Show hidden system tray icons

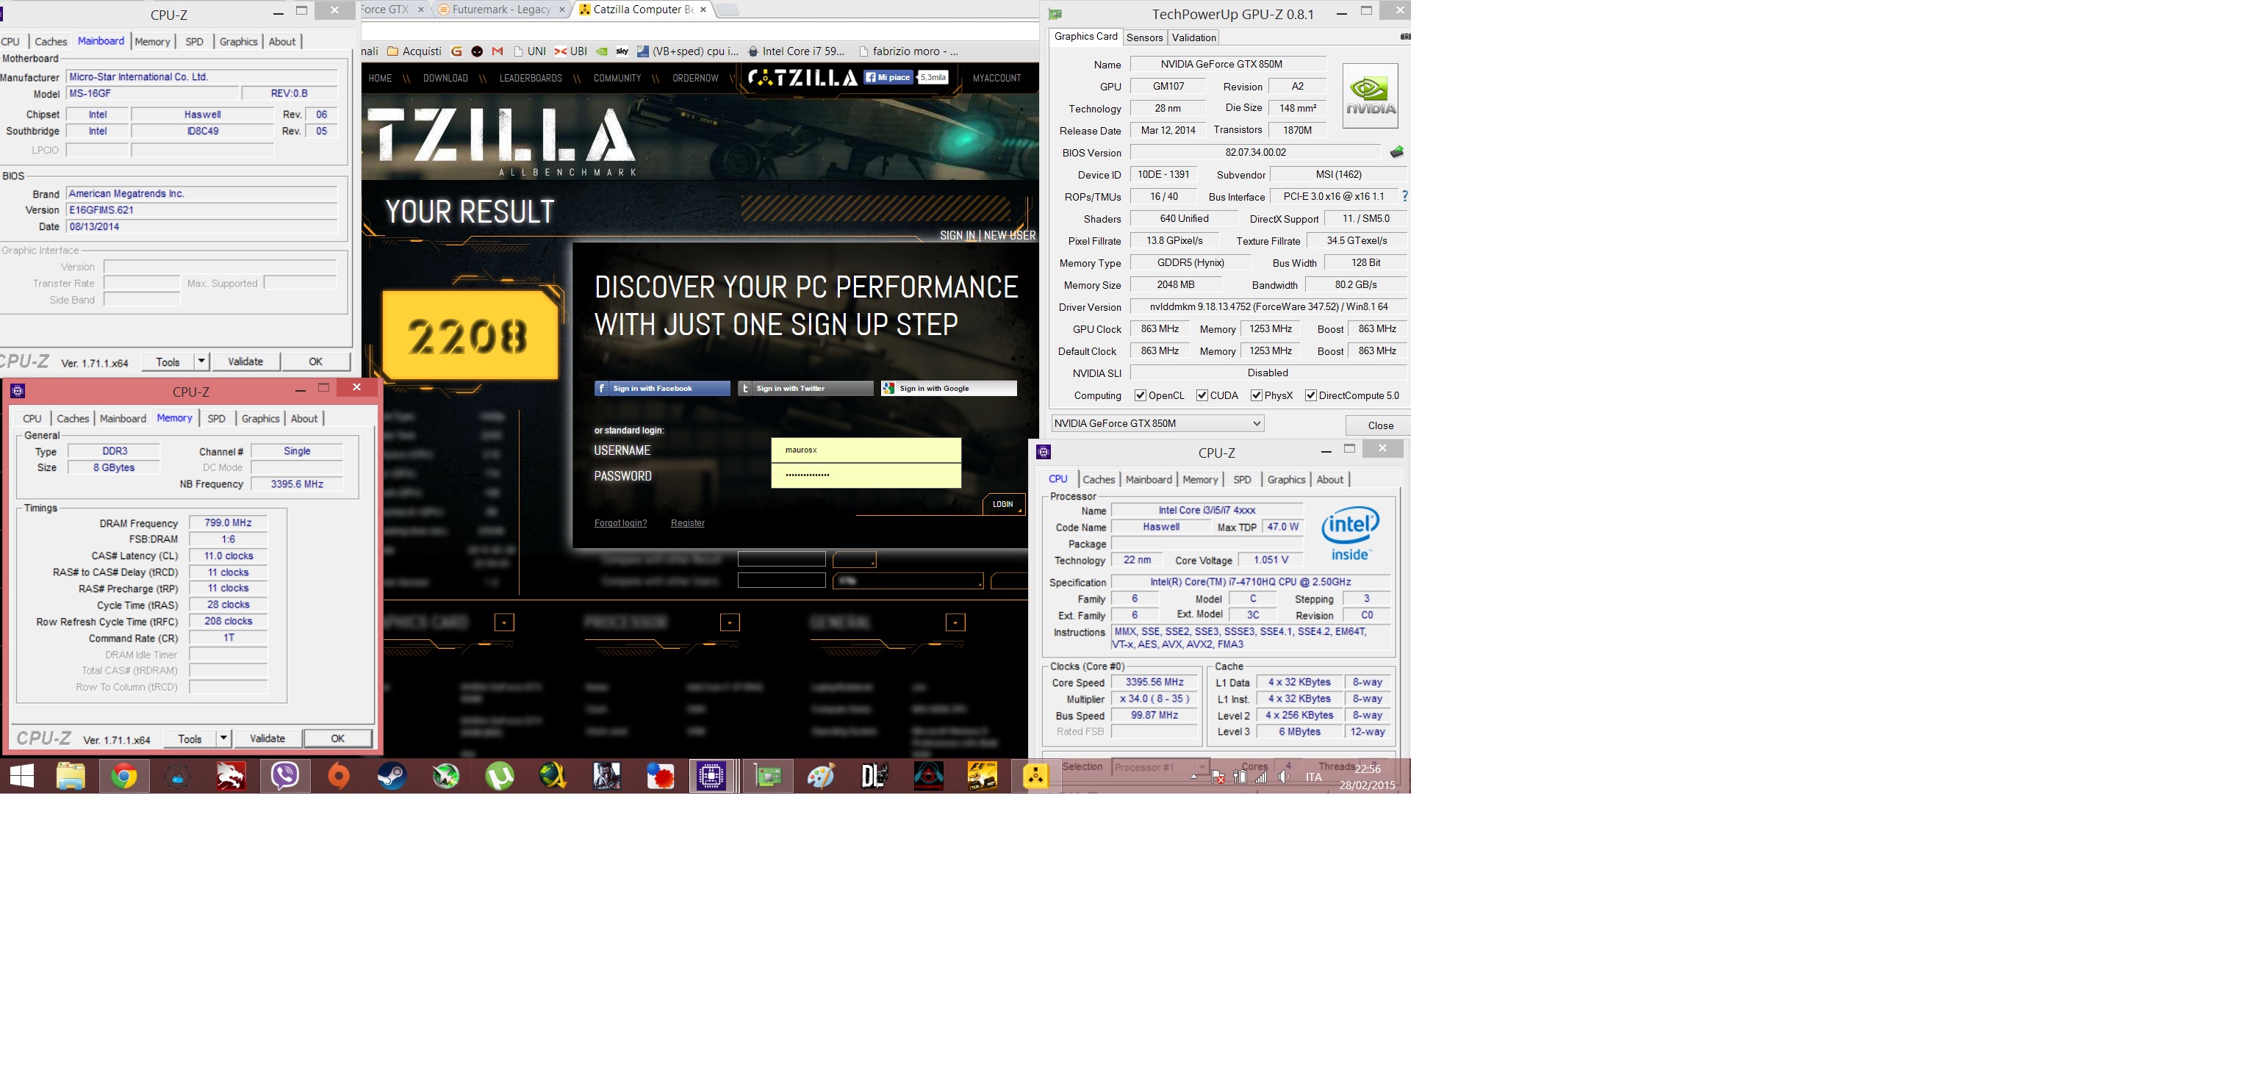[1193, 777]
